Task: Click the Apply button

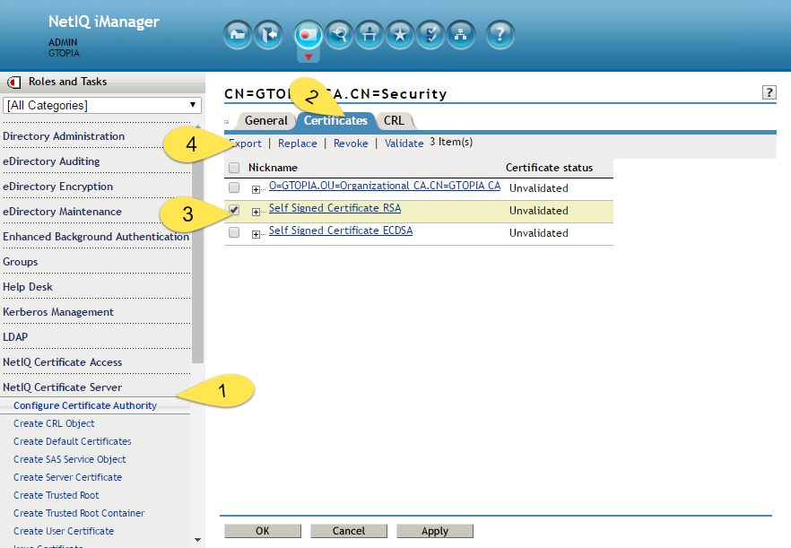Action: tap(434, 530)
